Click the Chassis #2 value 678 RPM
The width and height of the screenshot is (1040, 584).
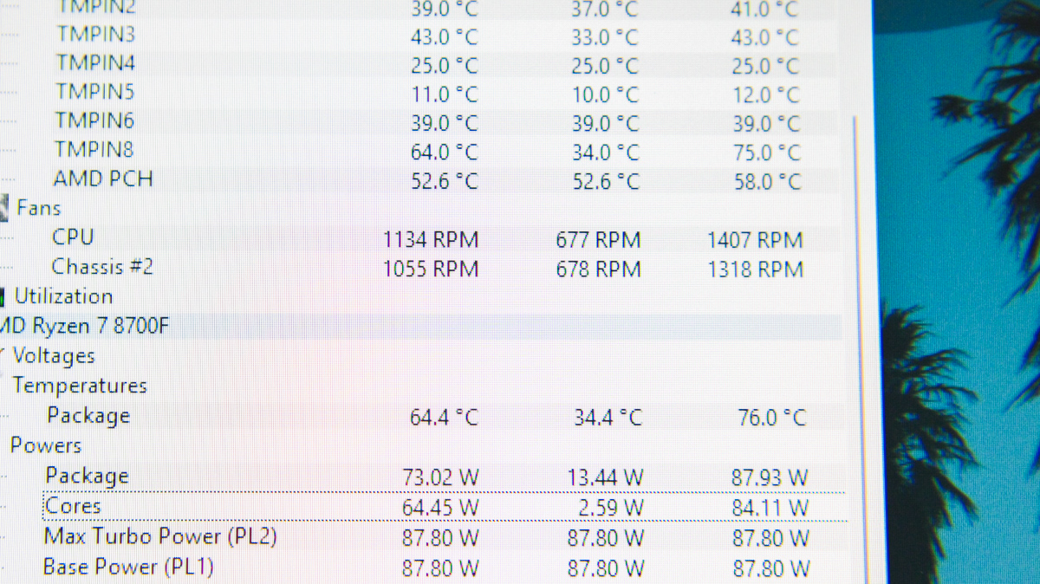598,269
